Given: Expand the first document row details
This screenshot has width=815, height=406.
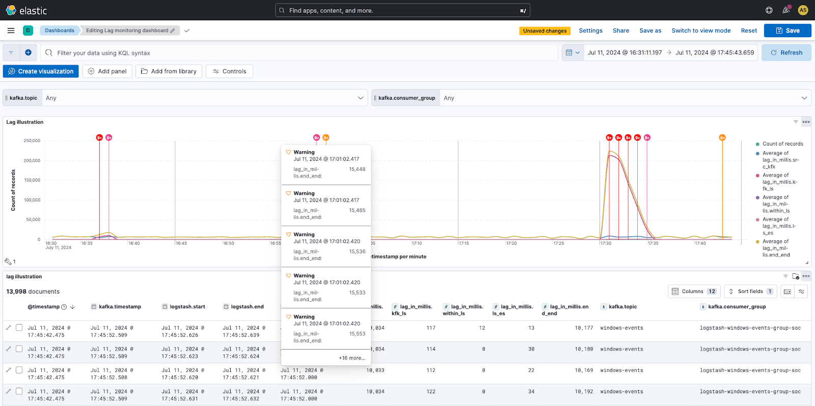Looking at the screenshot, I should (9, 328).
